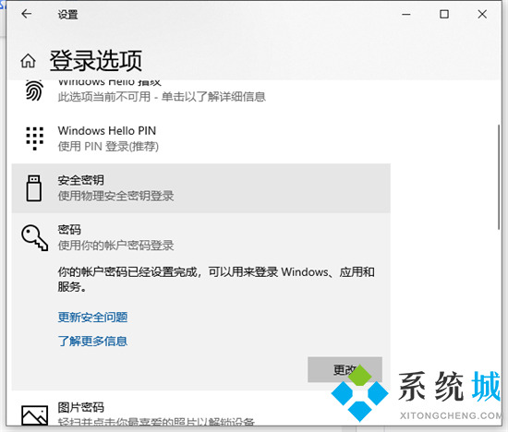Viewport: 508px width, 432px height.
Task: Click the picture password image icon
Action: [x=35, y=415]
